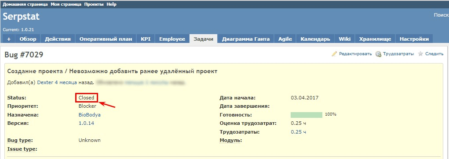The height and width of the screenshot is (159, 449).
Task: Click the Bug type field label
Action: click(20, 141)
